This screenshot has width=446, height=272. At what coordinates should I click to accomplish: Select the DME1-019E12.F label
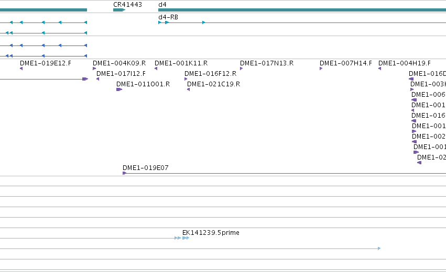(x=46, y=63)
